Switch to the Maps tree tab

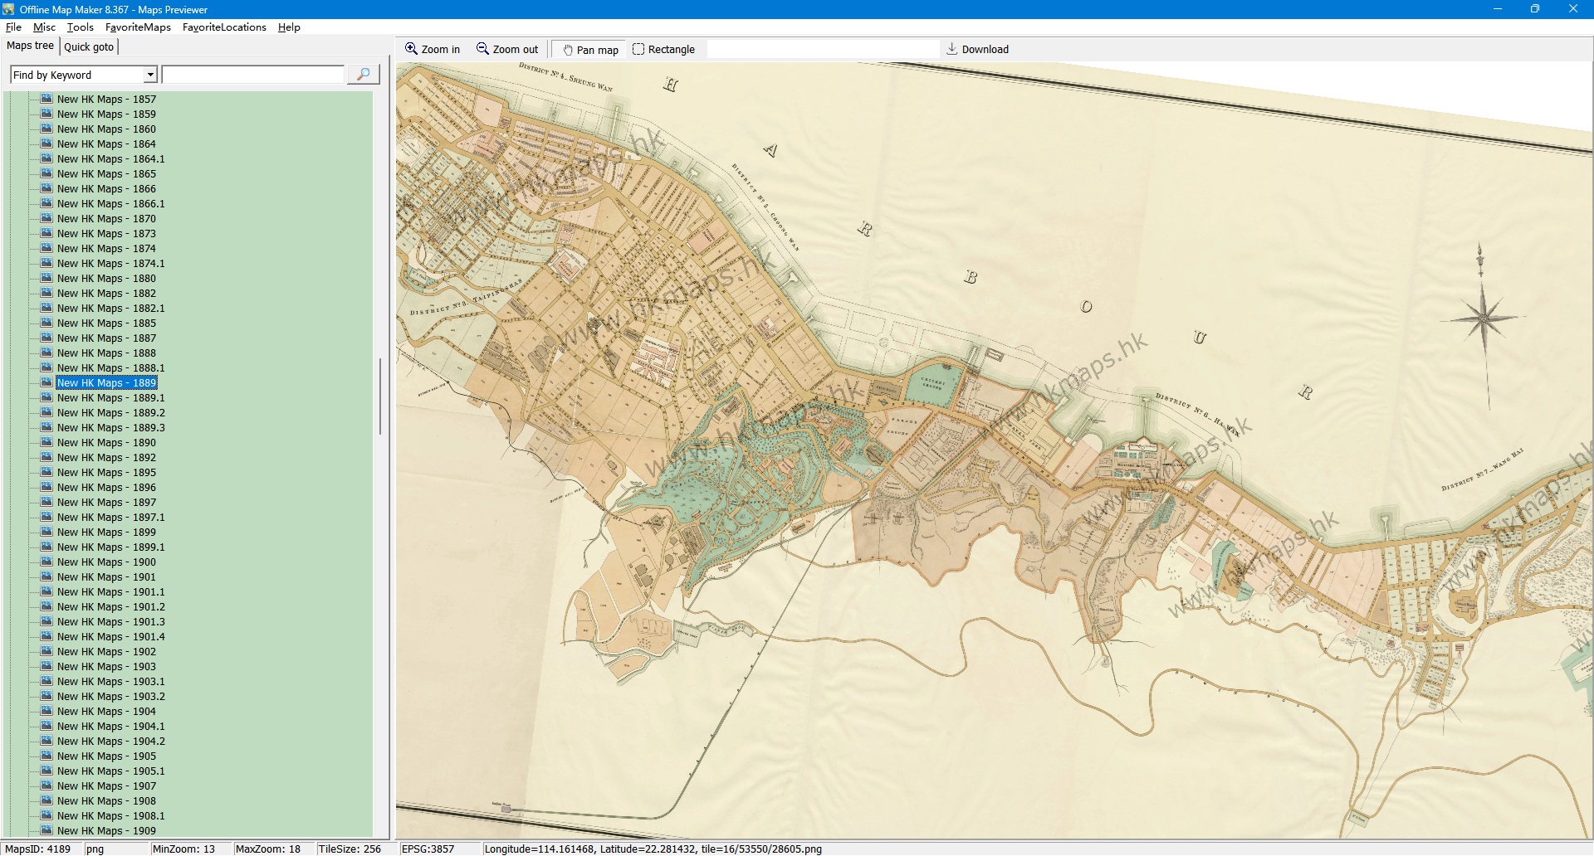coord(30,46)
